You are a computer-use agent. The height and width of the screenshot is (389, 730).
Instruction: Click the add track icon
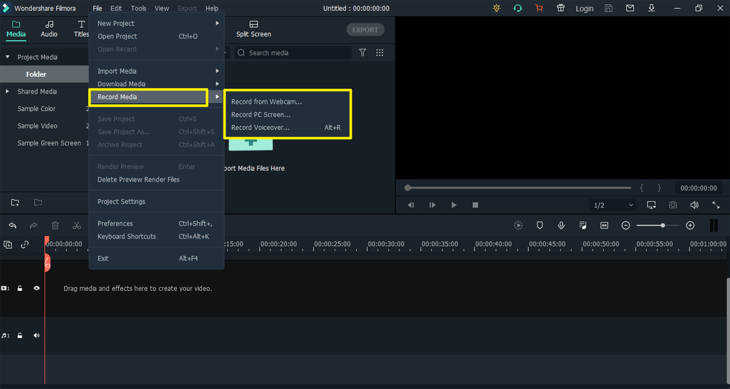click(8, 244)
